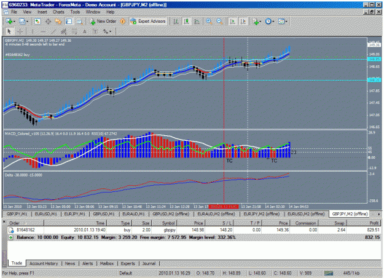Image resolution: width=384 pixels, height=278 pixels.
Task: Open the Tools menu
Action: tap(75, 12)
